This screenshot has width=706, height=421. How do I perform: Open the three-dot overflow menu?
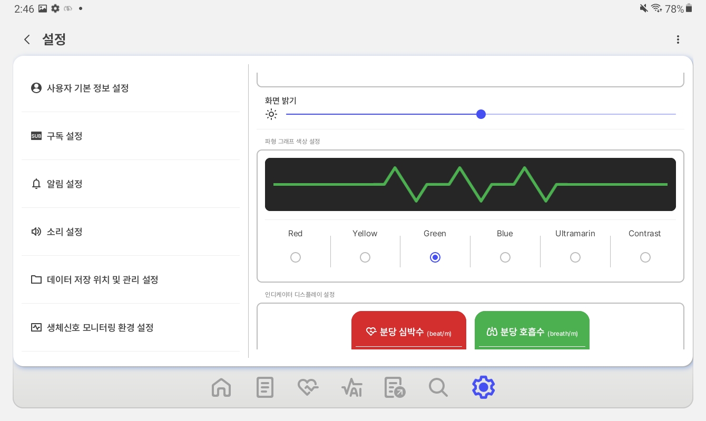coord(678,39)
